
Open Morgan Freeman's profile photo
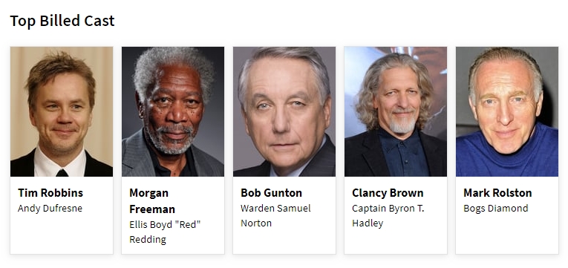(x=173, y=111)
